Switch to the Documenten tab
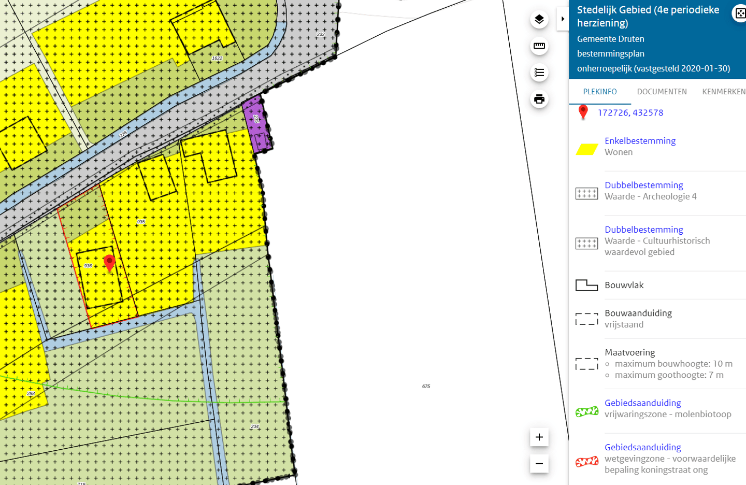The image size is (746, 485). [x=662, y=92]
